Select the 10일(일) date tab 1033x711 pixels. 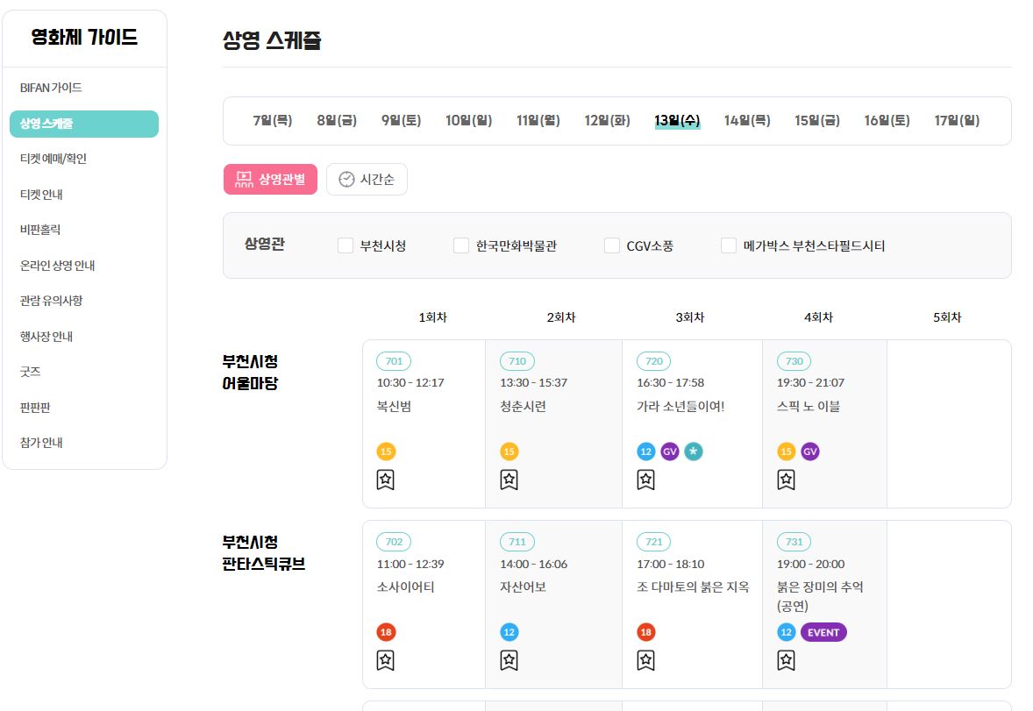click(x=468, y=121)
